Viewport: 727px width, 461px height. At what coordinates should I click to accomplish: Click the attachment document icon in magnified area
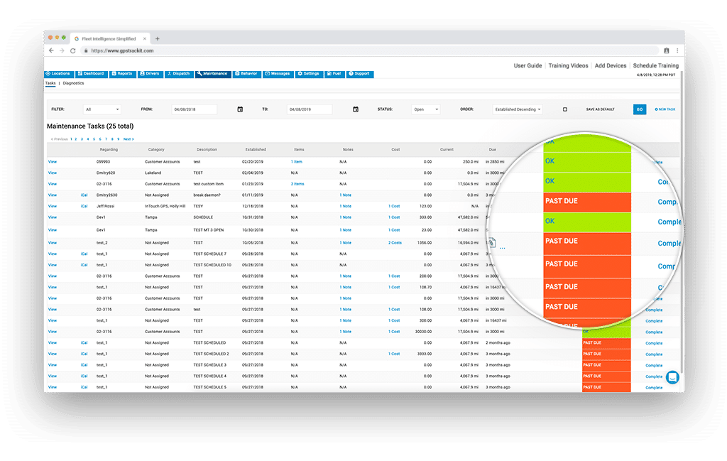(491, 244)
